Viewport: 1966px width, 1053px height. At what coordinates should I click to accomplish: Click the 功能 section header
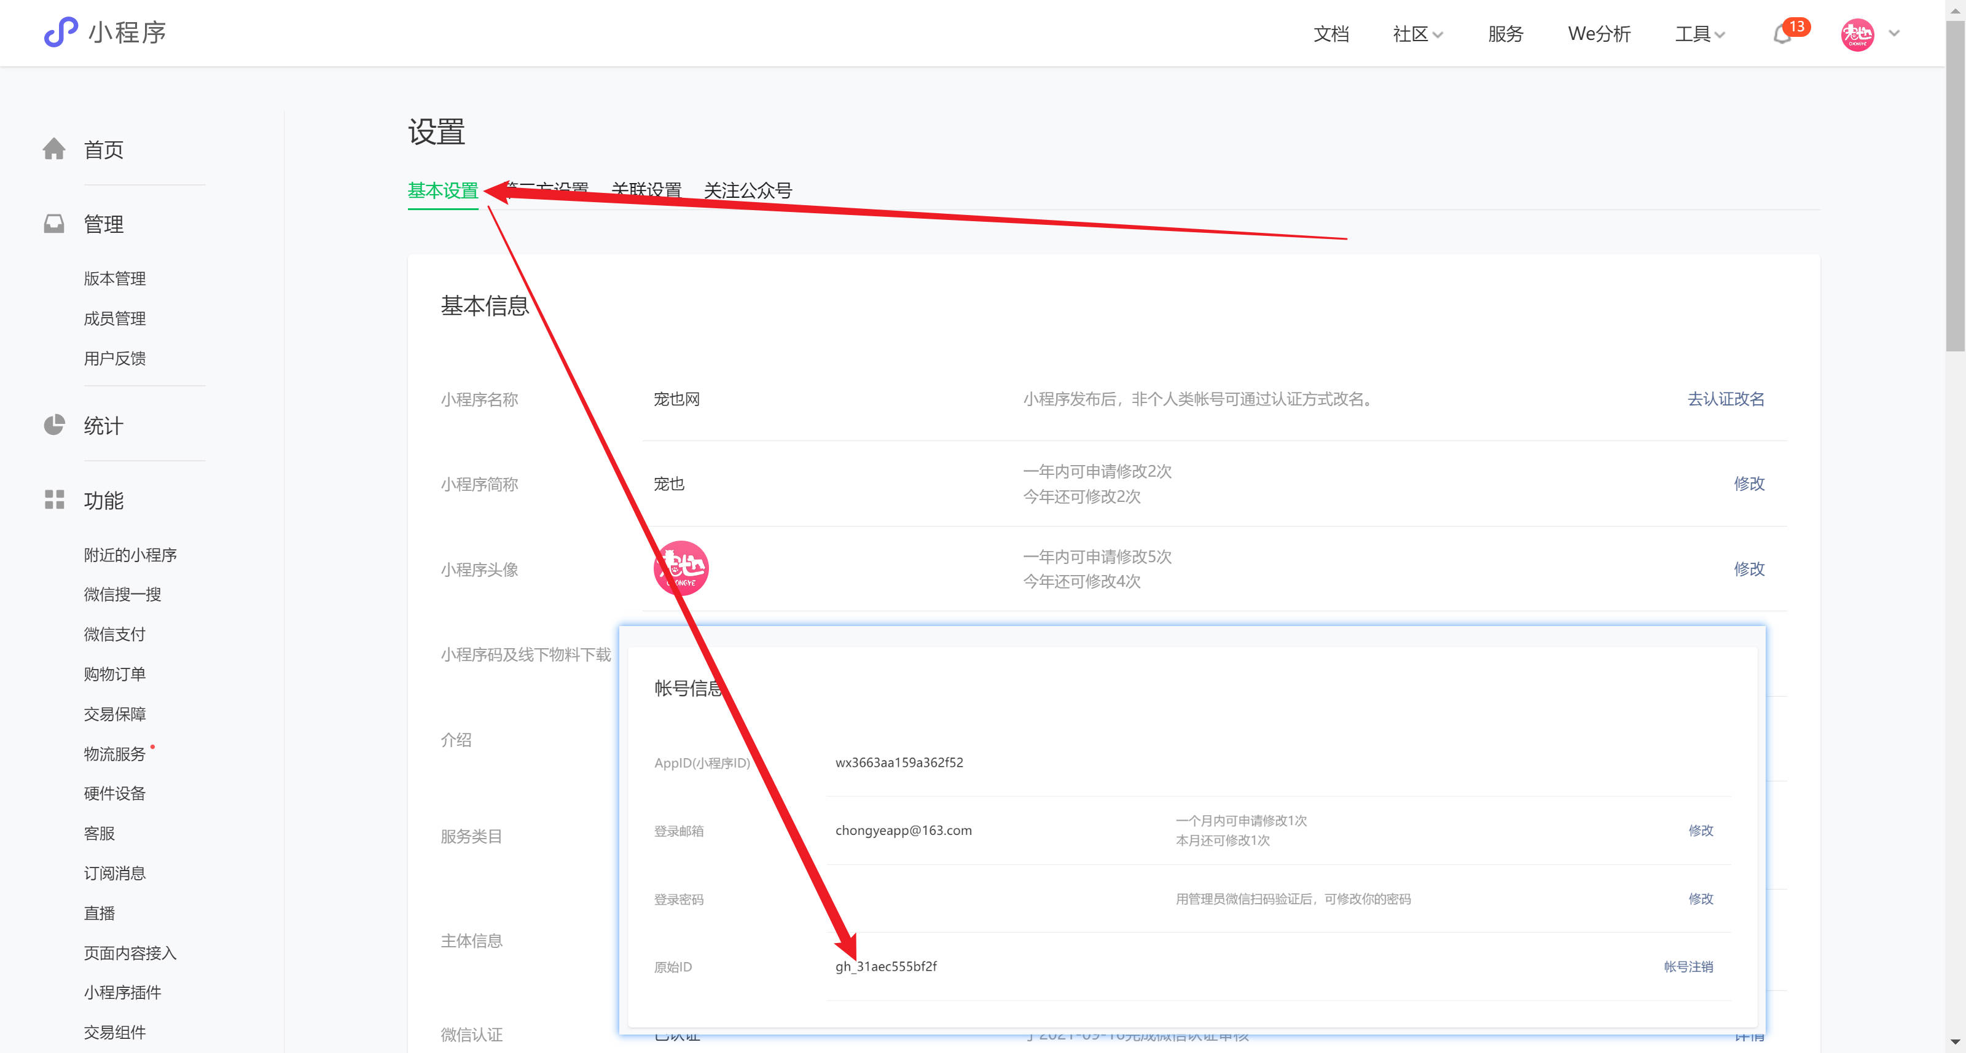[x=104, y=501]
